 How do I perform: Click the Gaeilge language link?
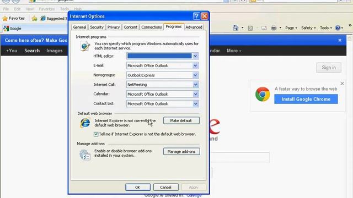[x=194, y=195]
